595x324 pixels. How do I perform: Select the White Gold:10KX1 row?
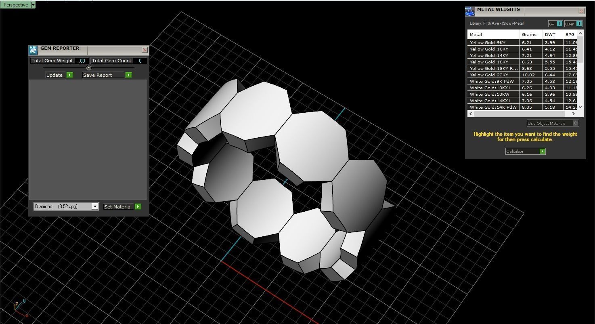[x=523, y=88]
